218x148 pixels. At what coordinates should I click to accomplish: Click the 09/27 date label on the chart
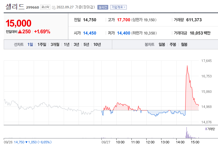106,142
